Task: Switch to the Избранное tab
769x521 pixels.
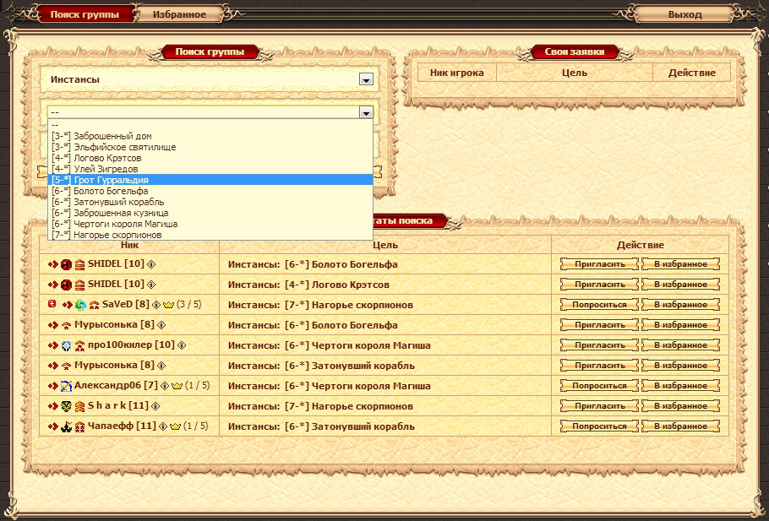Action: click(183, 14)
